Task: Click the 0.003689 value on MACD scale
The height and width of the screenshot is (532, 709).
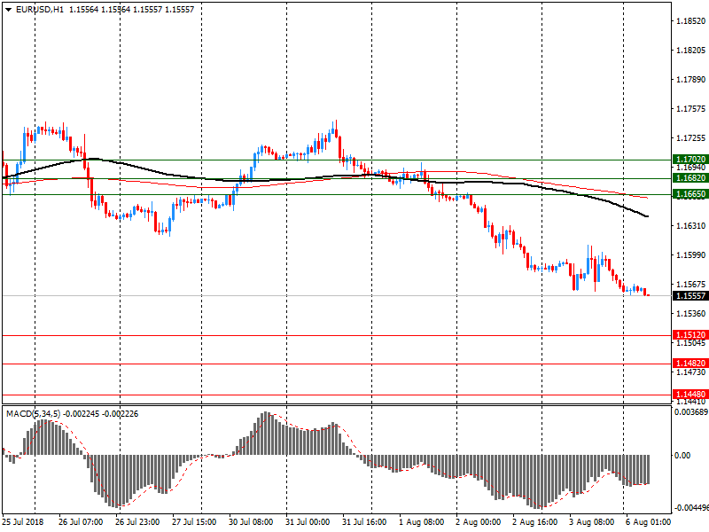Action: [690, 413]
